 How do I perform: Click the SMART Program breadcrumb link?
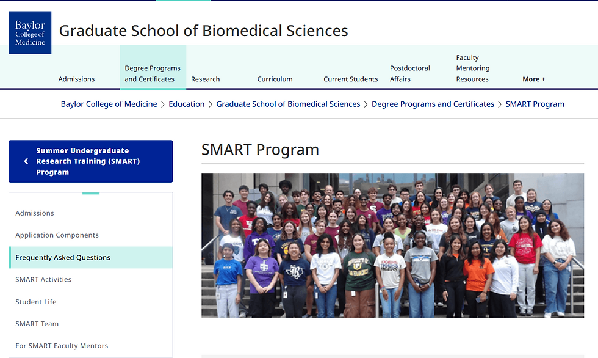click(x=535, y=104)
